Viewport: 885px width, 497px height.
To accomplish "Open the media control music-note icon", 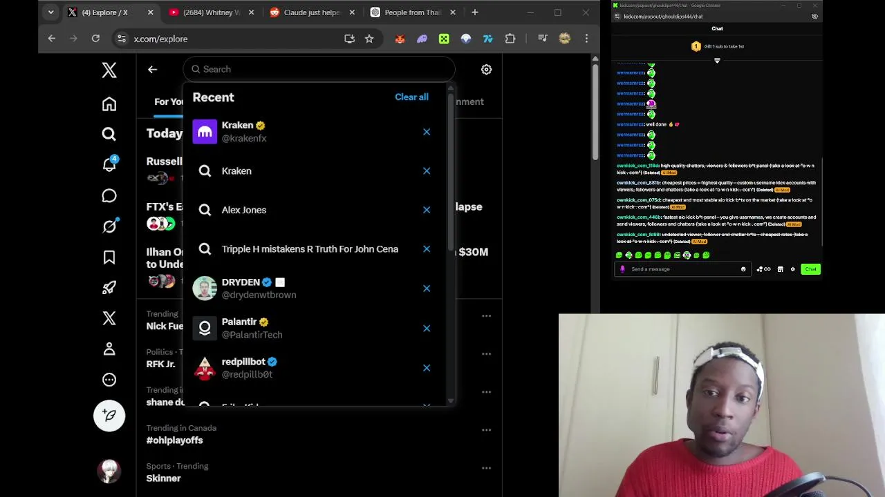I will click(542, 39).
